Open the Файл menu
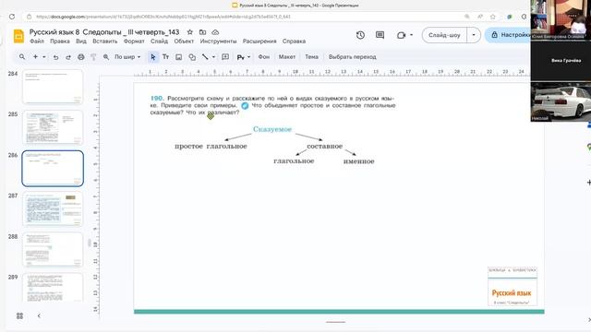The width and height of the screenshot is (591, 332). point(37,41)
